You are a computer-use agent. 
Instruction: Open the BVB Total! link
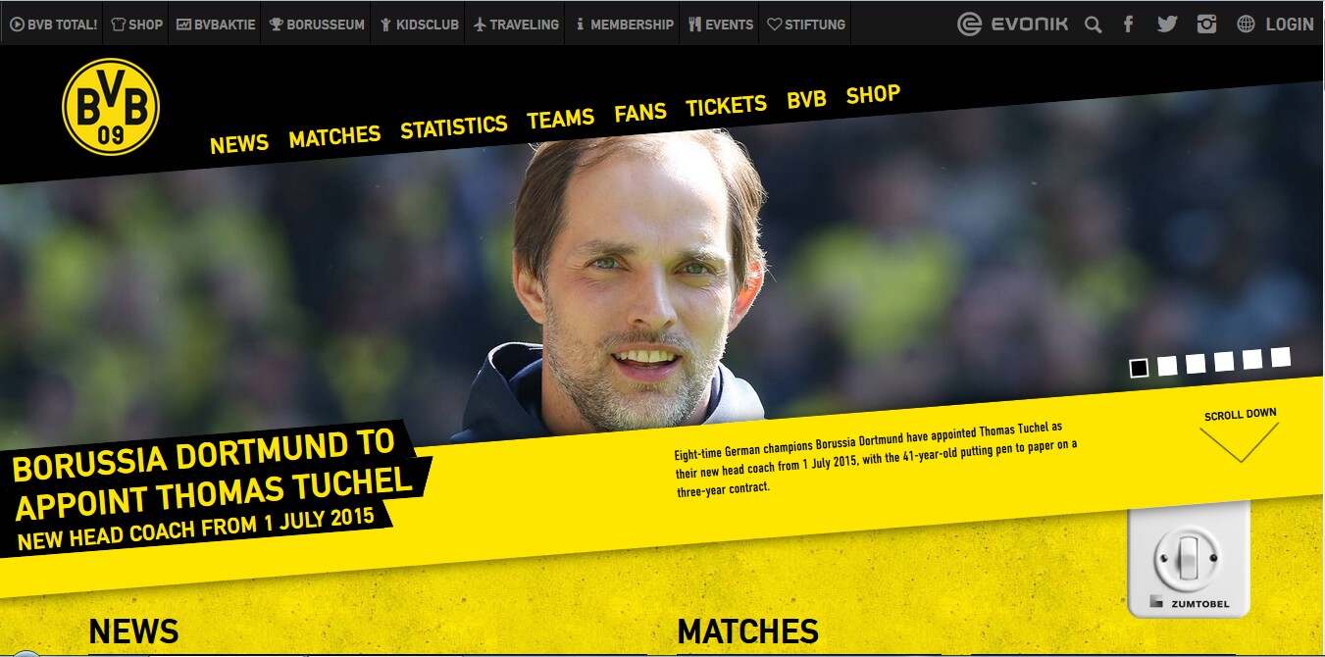54,25
